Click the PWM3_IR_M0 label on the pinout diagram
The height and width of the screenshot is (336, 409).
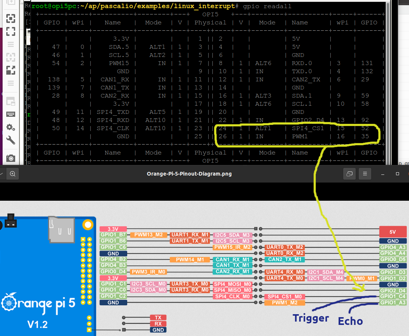click(148, 272)
